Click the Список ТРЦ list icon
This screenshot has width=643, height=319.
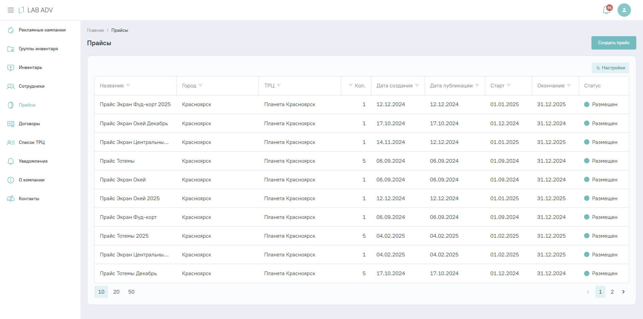tap(11, 143)
